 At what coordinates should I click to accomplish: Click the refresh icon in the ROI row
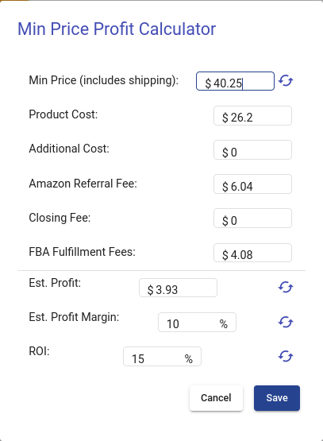click(286, 356)
